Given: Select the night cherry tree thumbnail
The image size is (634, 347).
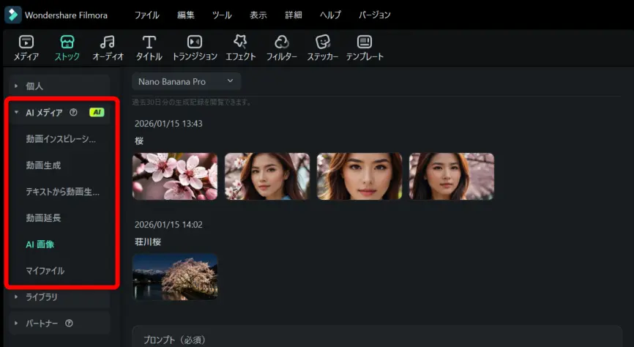Looking at the screenshot, I should pos(175,277).
